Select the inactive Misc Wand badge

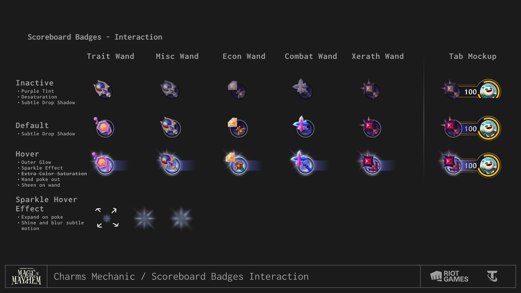pyautogui.click(x=170, y=90)
